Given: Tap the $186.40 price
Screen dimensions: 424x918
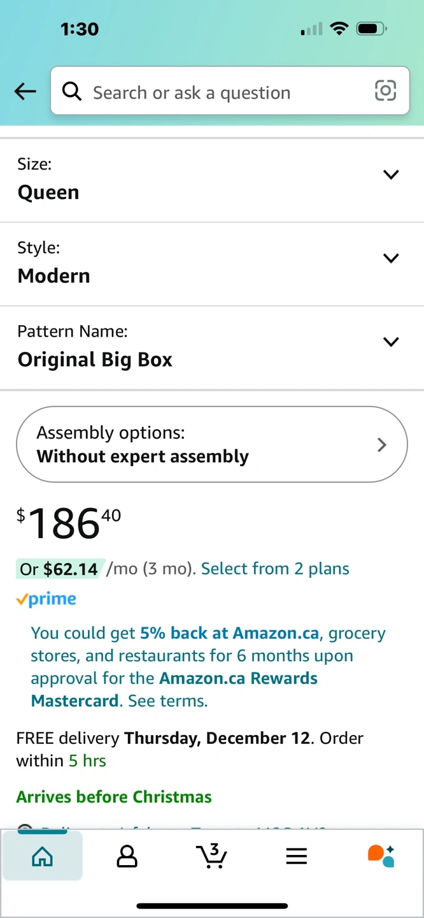Looking at the screenshot, I should point(69,523).
